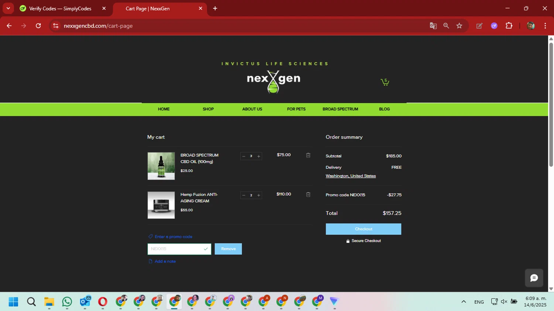The width and height of the screenshot is (554, 311).
Task: Open Opera browser from taskbar
Action: point(103,302)
